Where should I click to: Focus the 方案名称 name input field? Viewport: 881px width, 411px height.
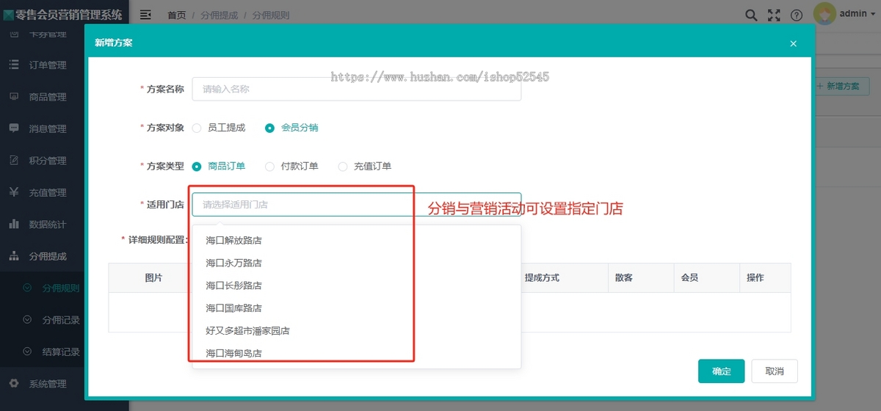point(356,89)
